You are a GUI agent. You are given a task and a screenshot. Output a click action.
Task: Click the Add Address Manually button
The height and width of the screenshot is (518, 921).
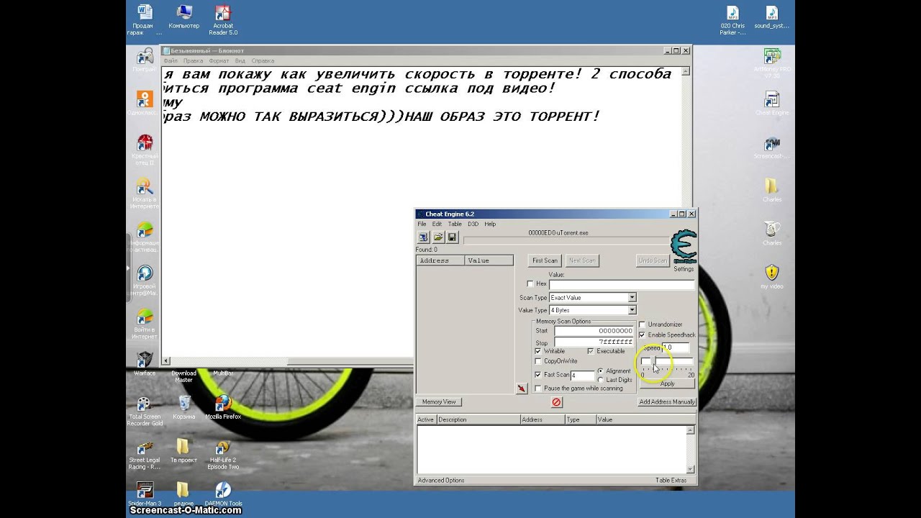(667, 402)
